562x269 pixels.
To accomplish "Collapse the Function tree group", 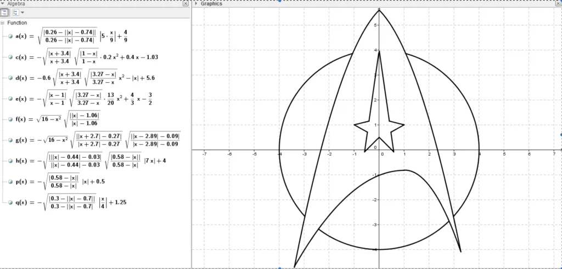I will tap(3, 23).
